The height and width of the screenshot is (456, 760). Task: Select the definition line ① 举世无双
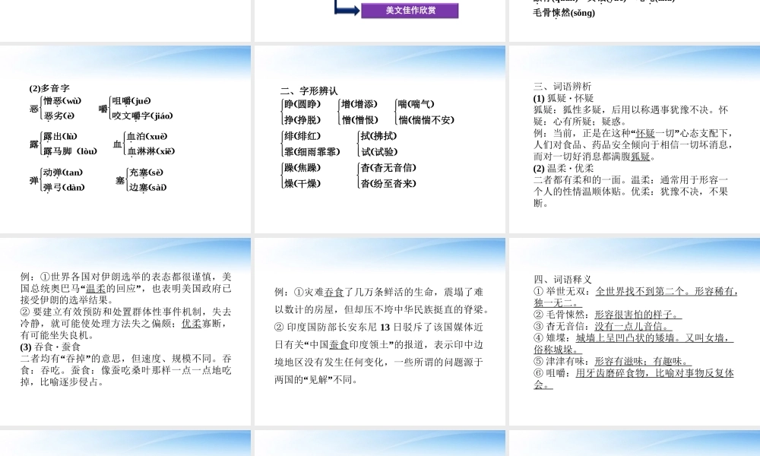tap(635, 297)
